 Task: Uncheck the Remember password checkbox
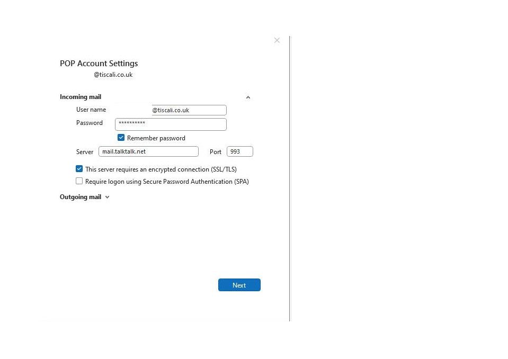[121, 138]
